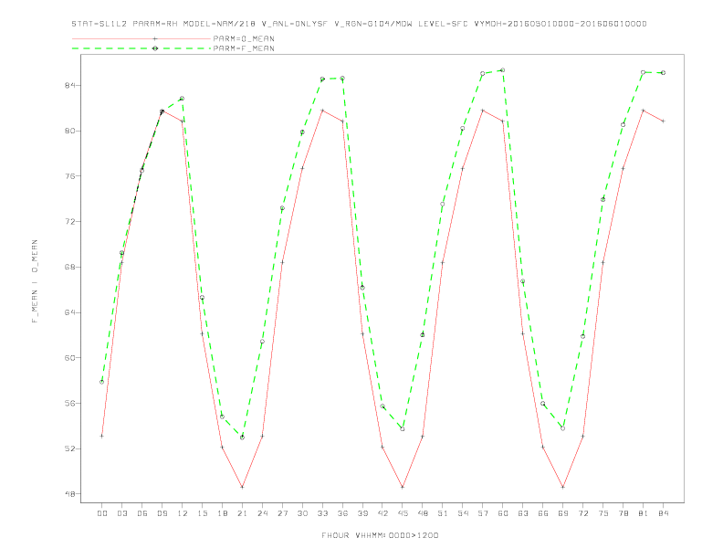Click the red O_MEAN plus marker at hour 21
Viewport: 723px width, 559px height.
coord(242,487)
